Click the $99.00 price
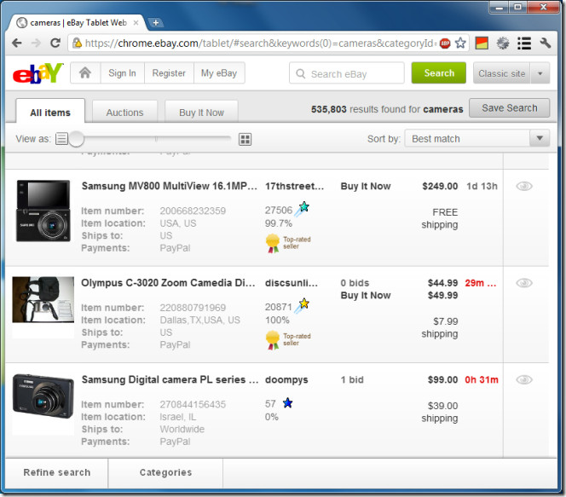 tap(443, 379)
